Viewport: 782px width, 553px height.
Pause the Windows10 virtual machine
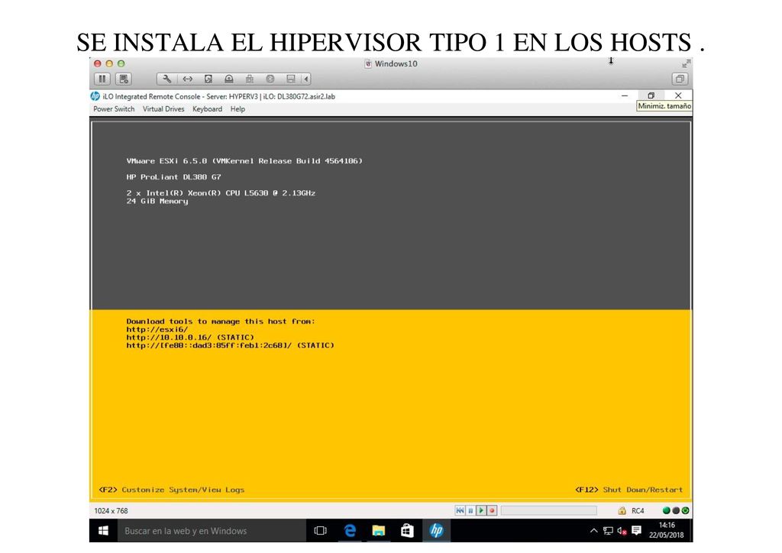tap(102, 79)
